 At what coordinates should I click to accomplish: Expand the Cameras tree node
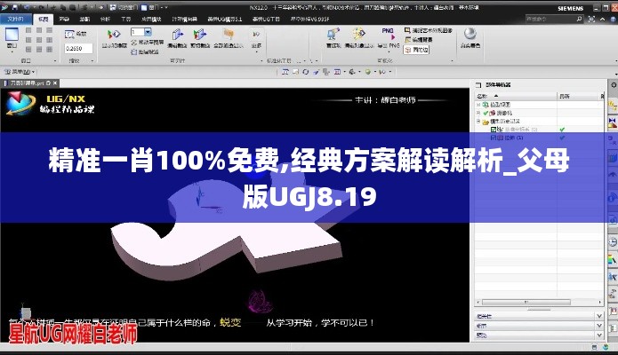(x=478, y=113)
